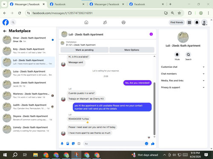Click the install app icon in address bar
The height and width of the screenshot is (159, 213).
[x=166, y=13]
